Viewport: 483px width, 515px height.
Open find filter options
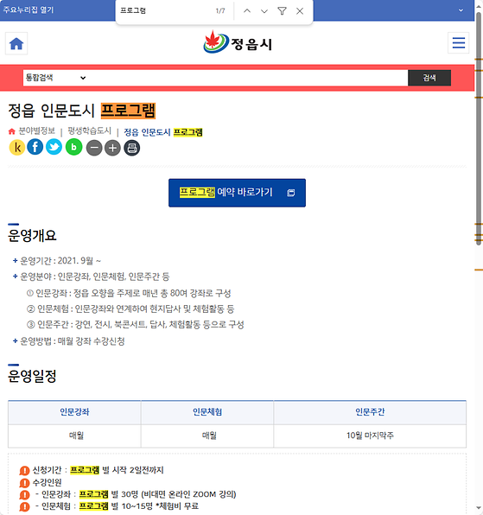point(282,11)
